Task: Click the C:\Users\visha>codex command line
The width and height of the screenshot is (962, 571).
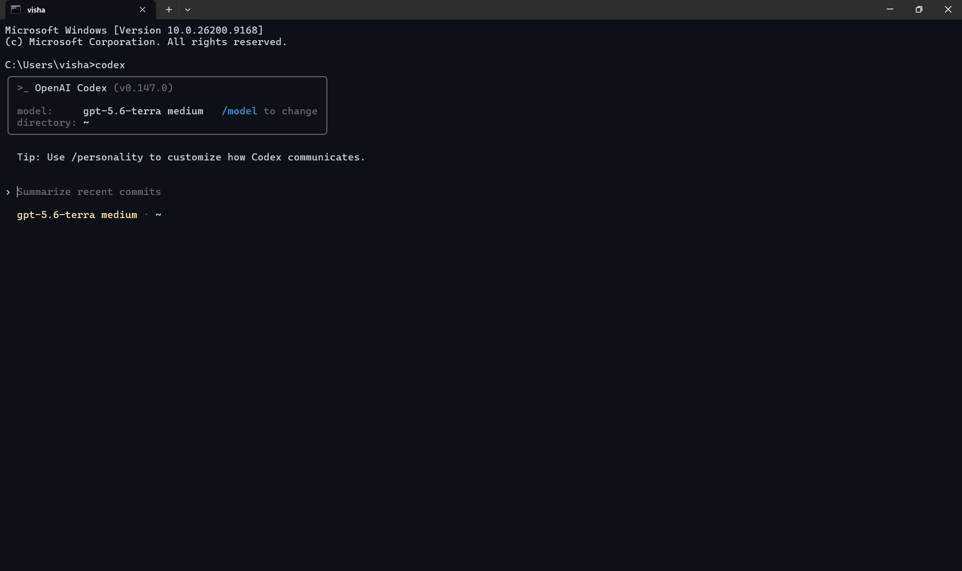Action: coord(65,65)
